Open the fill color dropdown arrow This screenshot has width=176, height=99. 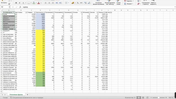tap(36, 3)
